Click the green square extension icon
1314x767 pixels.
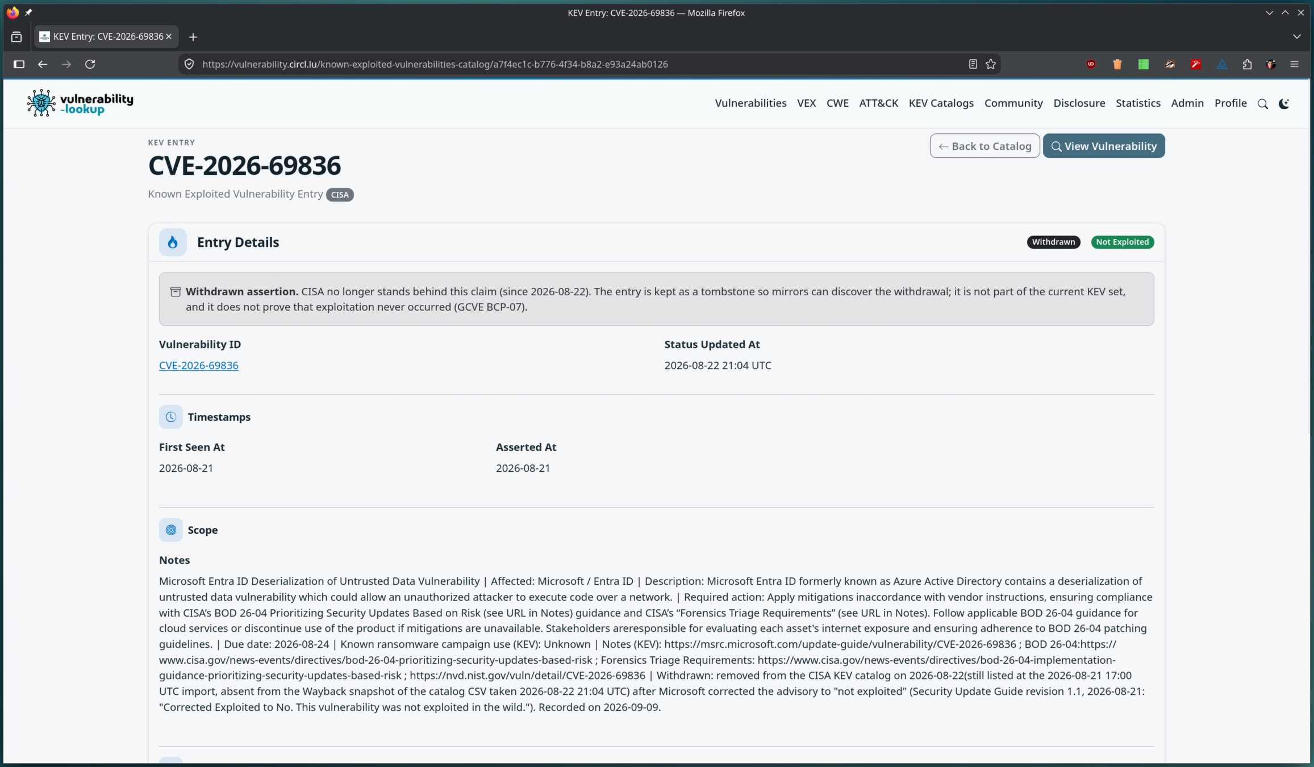tap(1143, 64)
